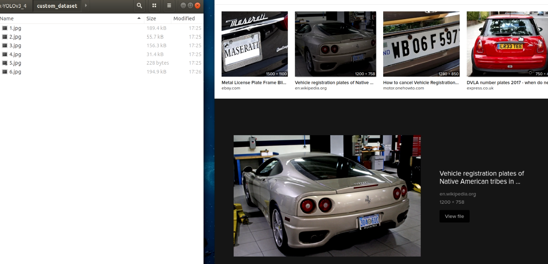Sort files by Name column
The image size is (548, 264).
(x=7, y=18)
